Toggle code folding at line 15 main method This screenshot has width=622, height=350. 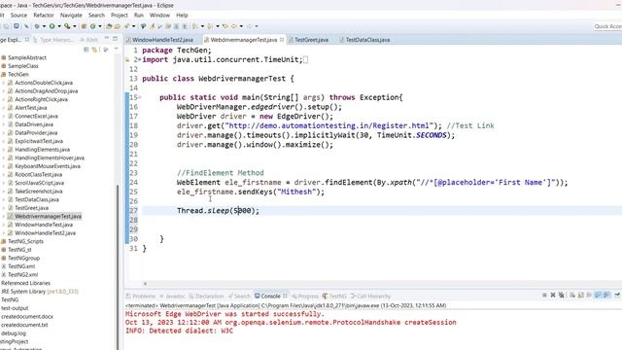(x=140, y=97)
